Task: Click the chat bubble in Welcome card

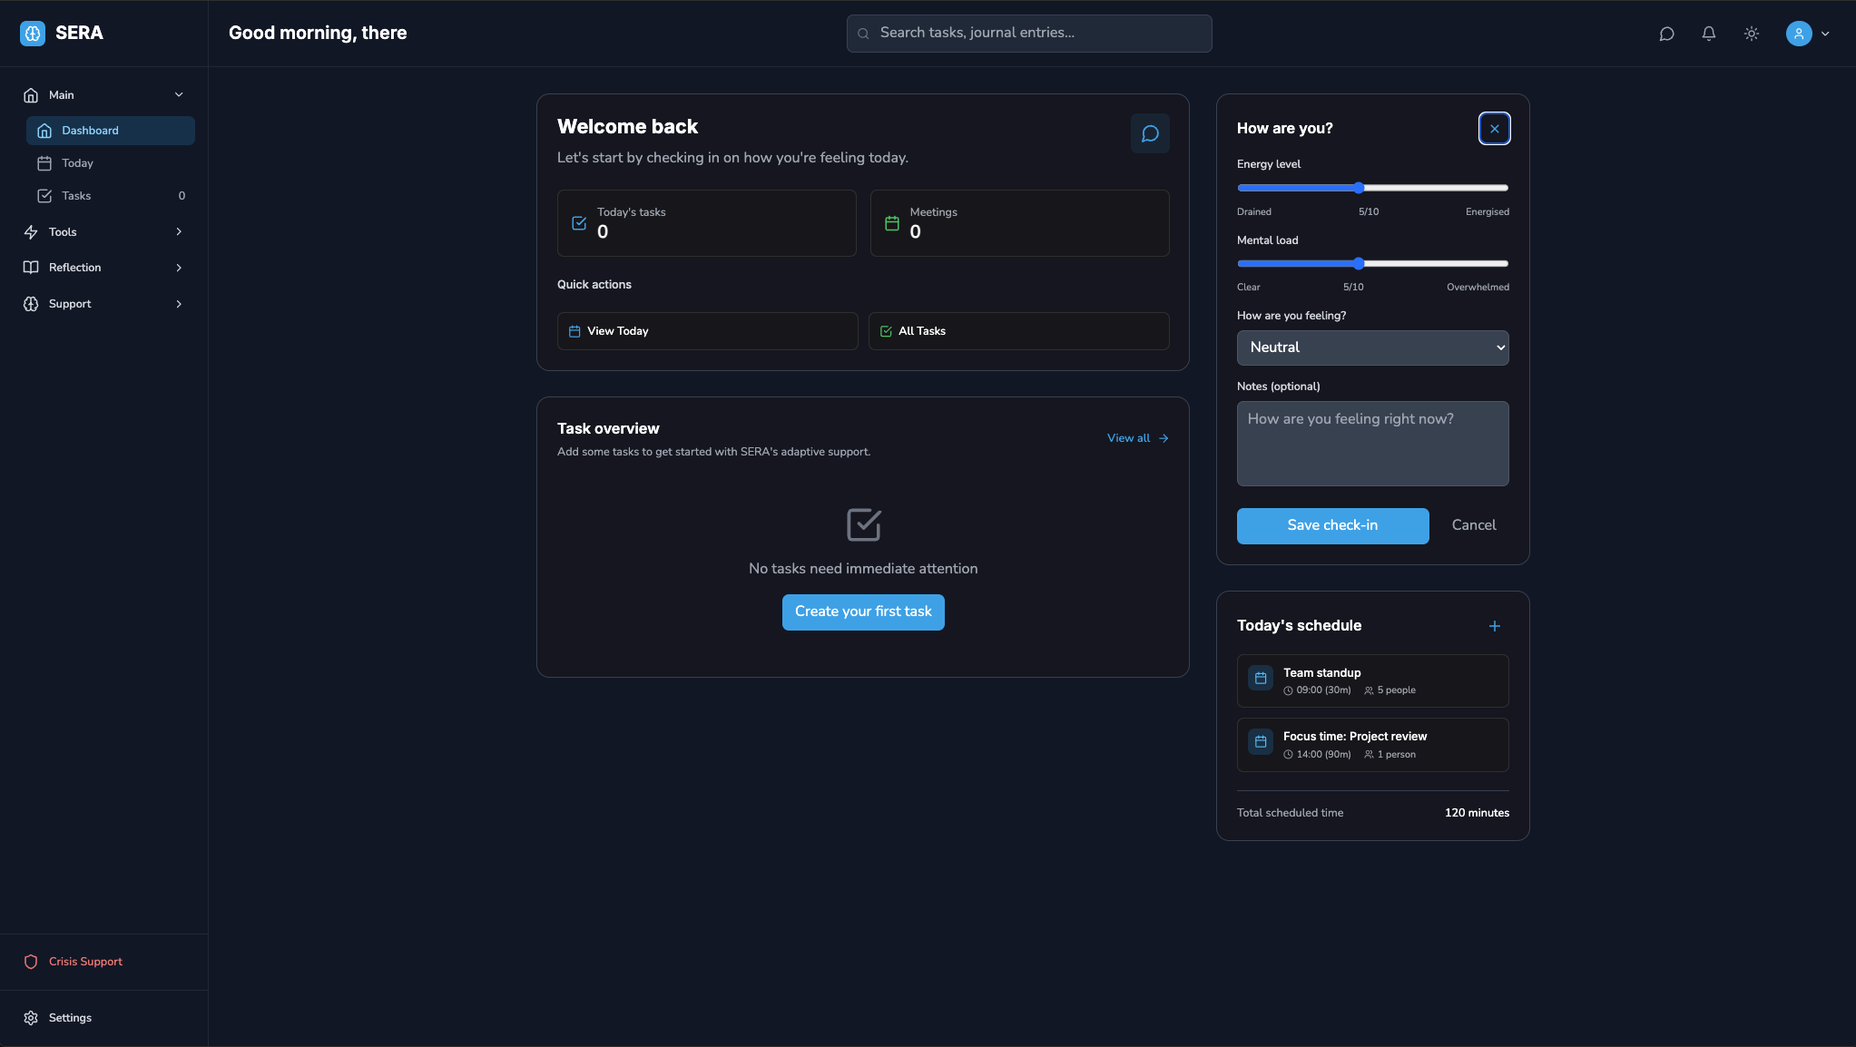Action: click(x=1150, y=134)
